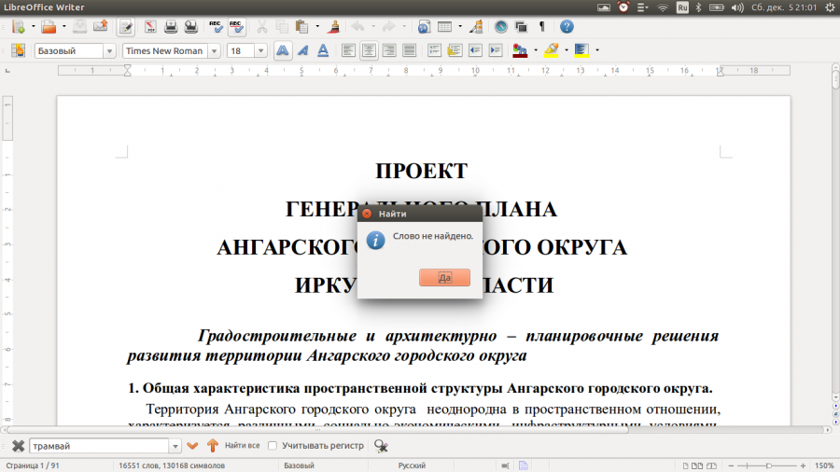Open the Navigator compass icon
The height and width of the screenshot is (472, 840).
[x=501, y=27]
